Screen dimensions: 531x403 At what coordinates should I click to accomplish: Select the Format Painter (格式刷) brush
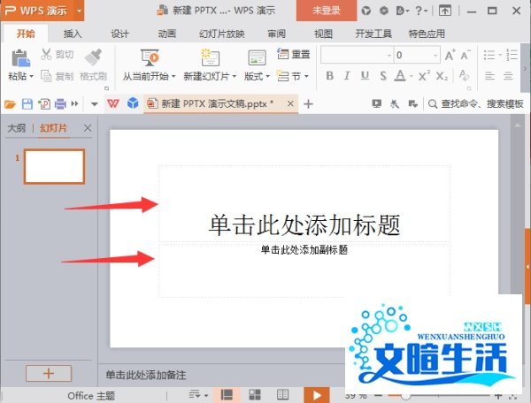pos(94,57)
